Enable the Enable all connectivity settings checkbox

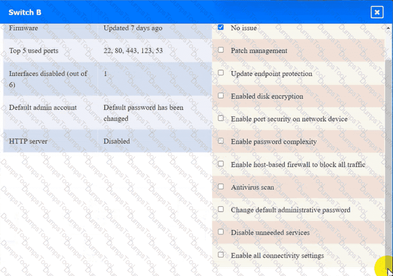[x=221, y=255]
